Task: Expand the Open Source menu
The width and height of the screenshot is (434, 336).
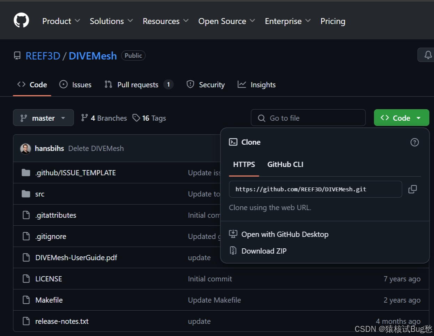Action: (x=227, y=21)
